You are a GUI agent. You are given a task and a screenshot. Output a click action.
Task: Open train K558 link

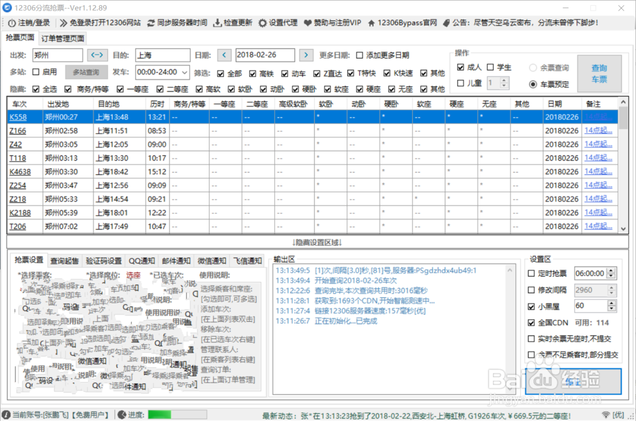[18, 117]
